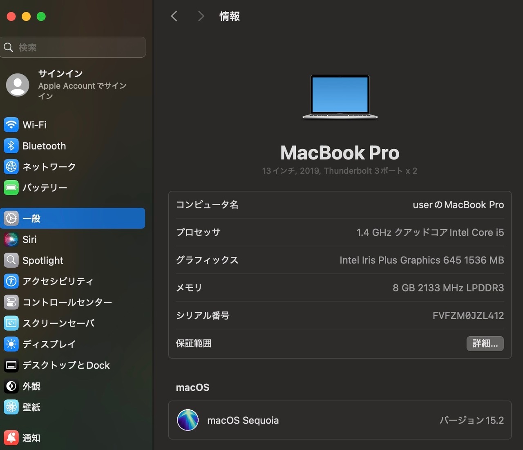The width and height of the screenshot is (523, 450).
Task: Click the macOS section heading
Action: tap(192, 387)
